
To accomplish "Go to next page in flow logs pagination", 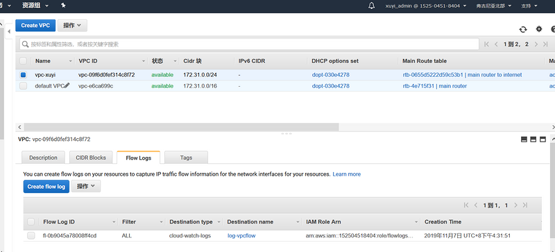I will coord(515,205).
